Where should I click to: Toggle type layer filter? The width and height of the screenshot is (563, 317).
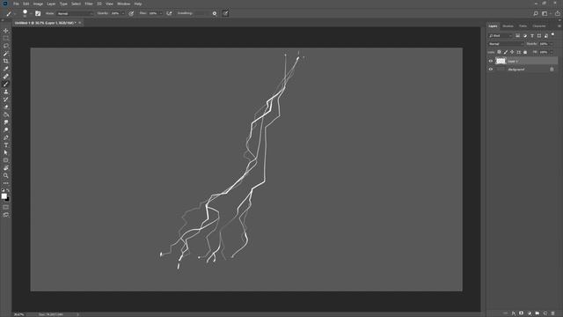point(532,35)
